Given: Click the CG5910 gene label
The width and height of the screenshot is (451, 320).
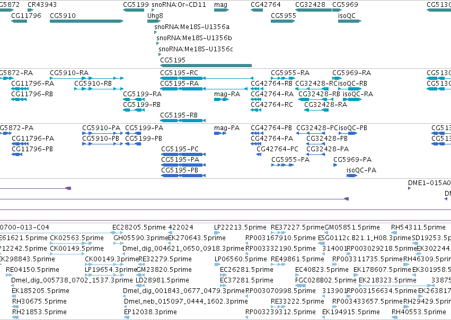Looking at the screenshot, I should click(63, 16).
